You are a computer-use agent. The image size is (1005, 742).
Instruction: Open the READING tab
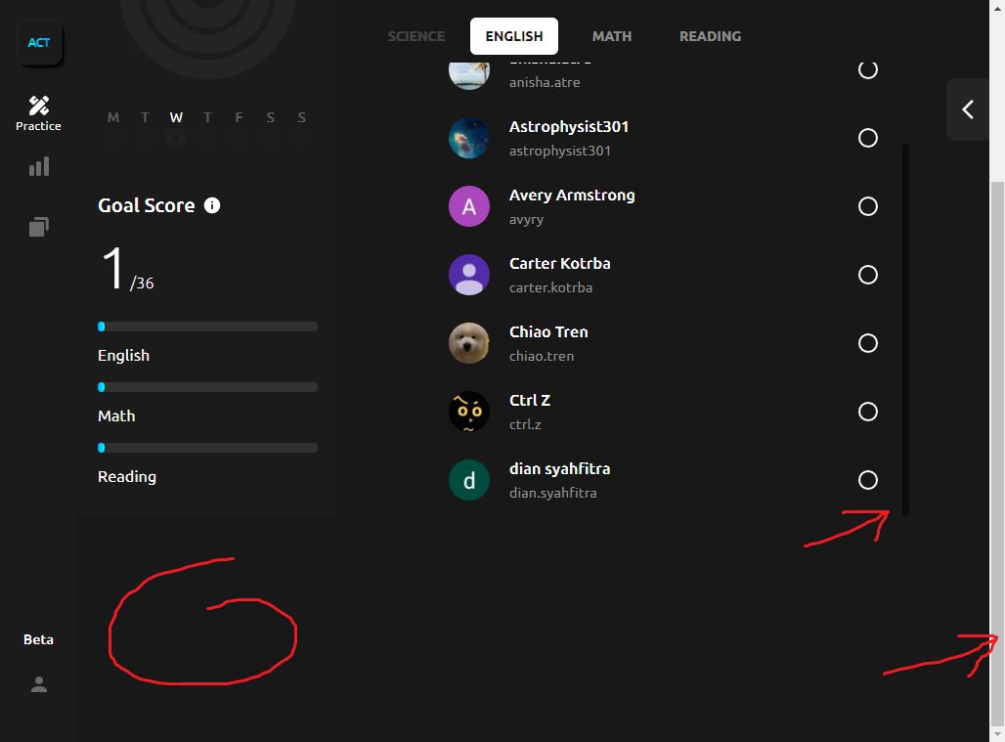pos(710,36)
